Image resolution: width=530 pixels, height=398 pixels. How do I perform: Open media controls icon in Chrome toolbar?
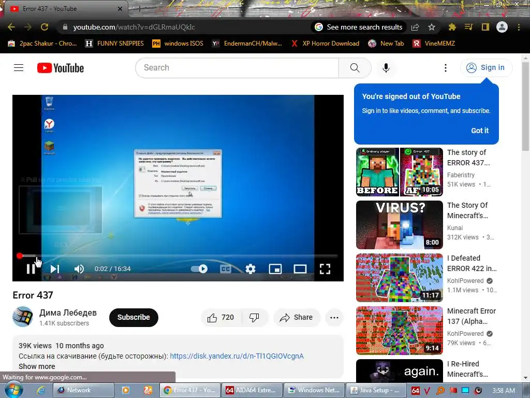(x=468, y=27)
